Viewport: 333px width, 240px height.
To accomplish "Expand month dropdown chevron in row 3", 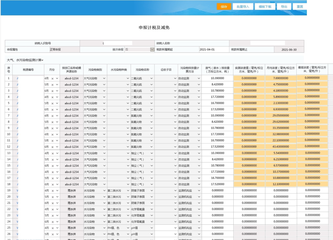I will [57, 91].
